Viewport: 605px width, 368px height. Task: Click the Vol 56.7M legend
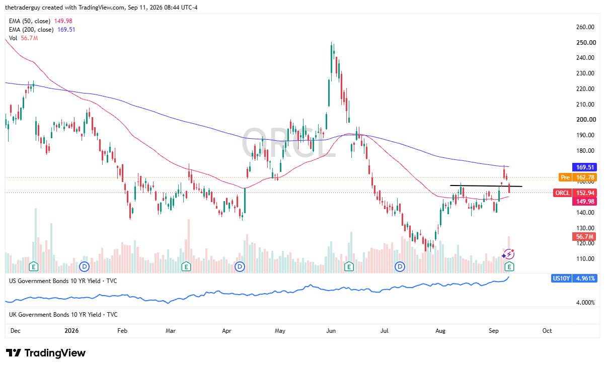(x=25, y=38)
